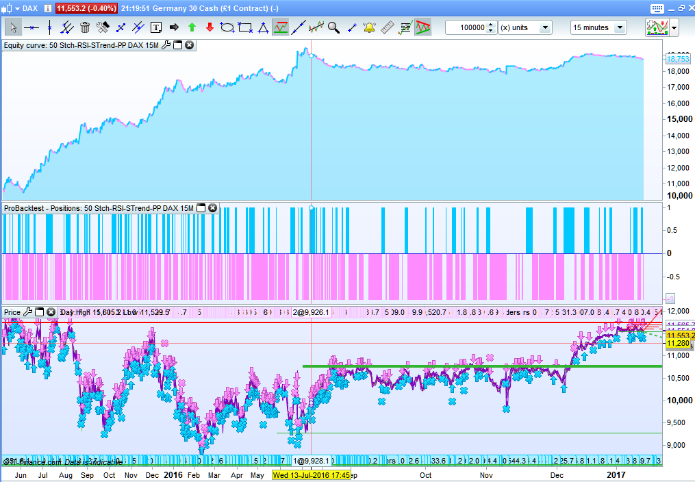This screenshot has height=482, width=695.
Task: Select the multiple parallel lines tool
Action: pyautogui.click(x=67, y=27)
